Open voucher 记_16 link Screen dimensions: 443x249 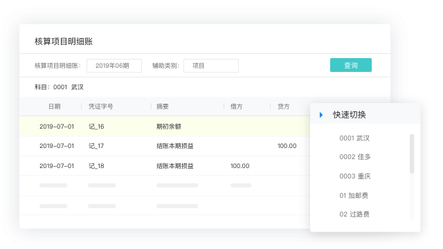pos(96,127)
